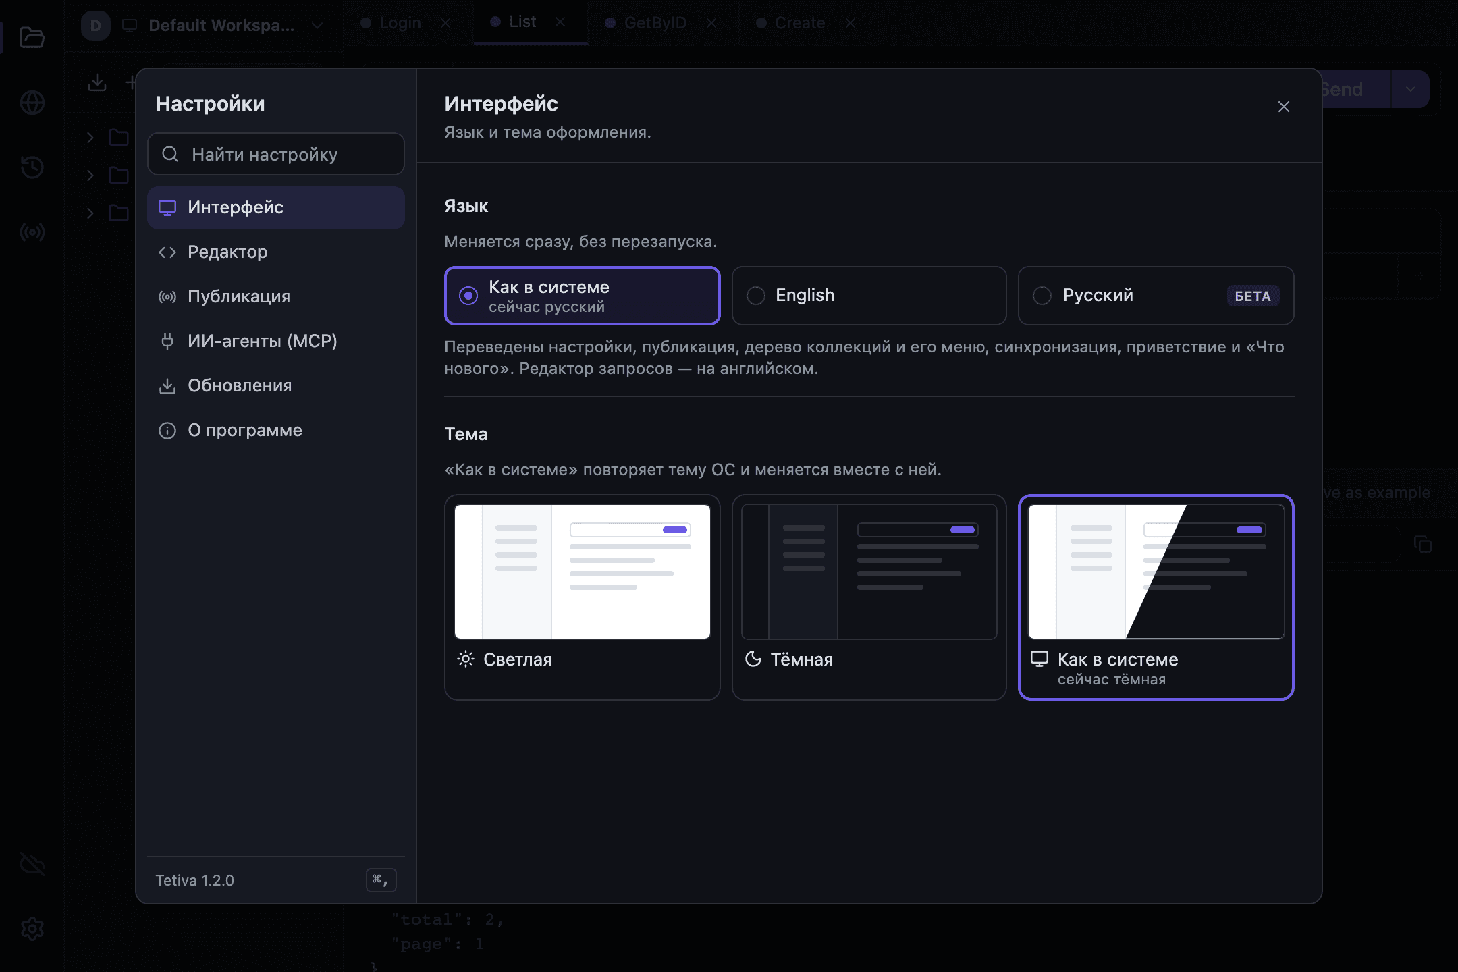Open the Default Workspace dropdown
The image size is (1458, 972).
tap(202, 26)
